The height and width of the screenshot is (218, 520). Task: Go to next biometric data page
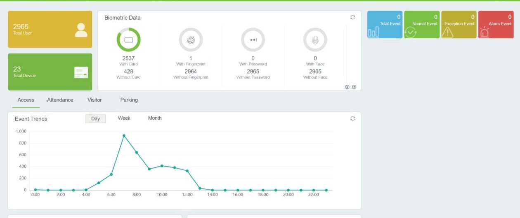point(354,87)
